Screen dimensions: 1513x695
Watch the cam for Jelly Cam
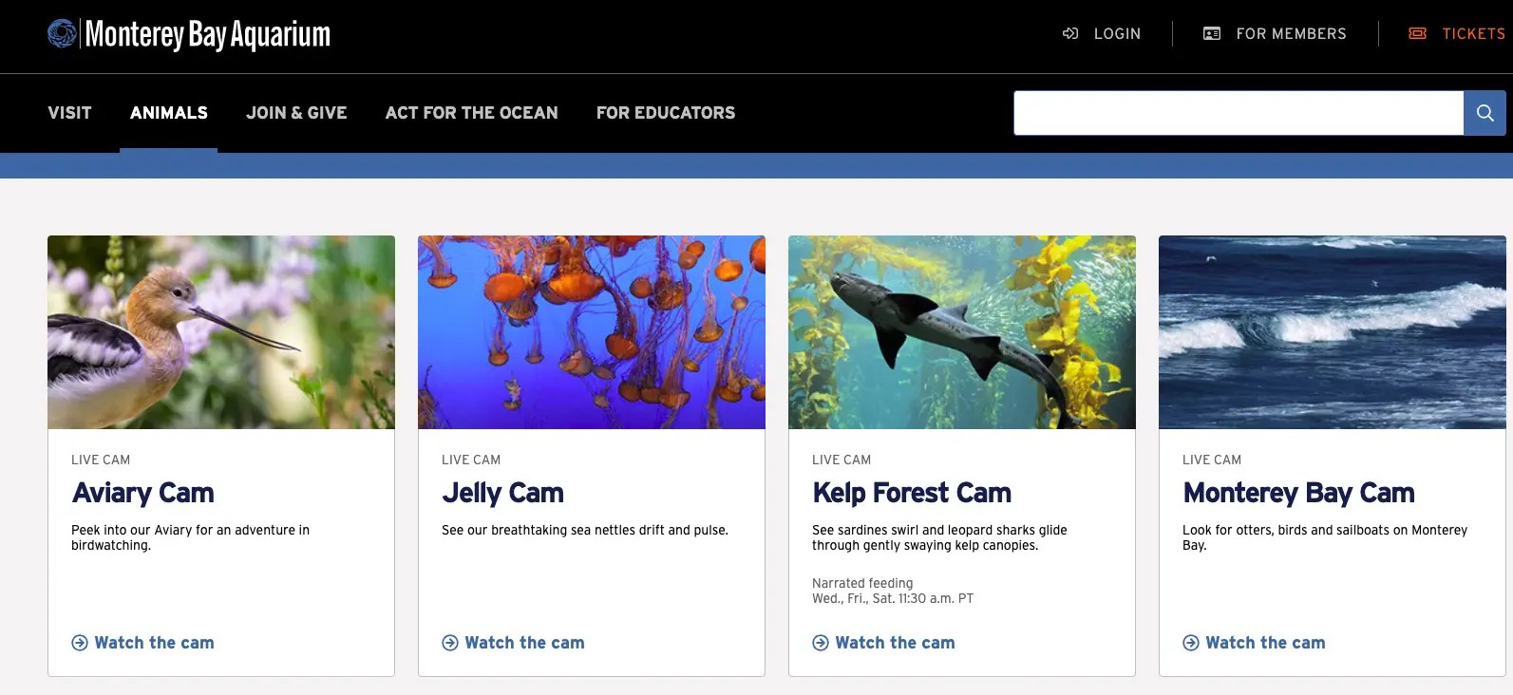click(x=524, y=643)
